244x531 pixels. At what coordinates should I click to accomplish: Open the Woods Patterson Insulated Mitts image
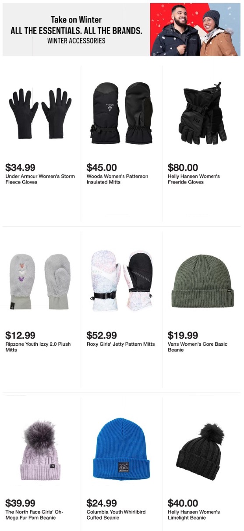122,113
